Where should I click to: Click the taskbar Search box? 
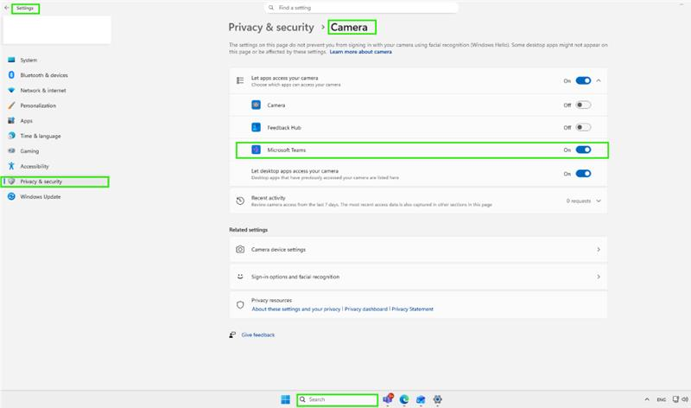tap(338, 399)
